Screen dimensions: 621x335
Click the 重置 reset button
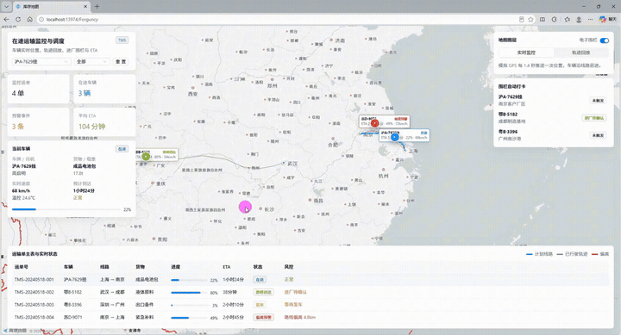(121, 62)
